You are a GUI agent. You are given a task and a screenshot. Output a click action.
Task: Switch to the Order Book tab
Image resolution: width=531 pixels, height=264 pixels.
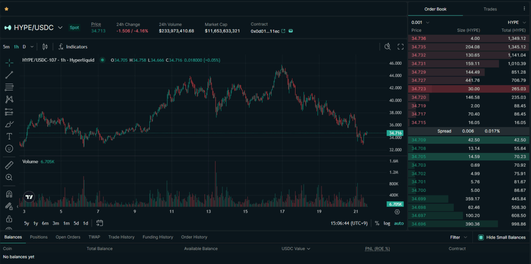pos(436,9)
